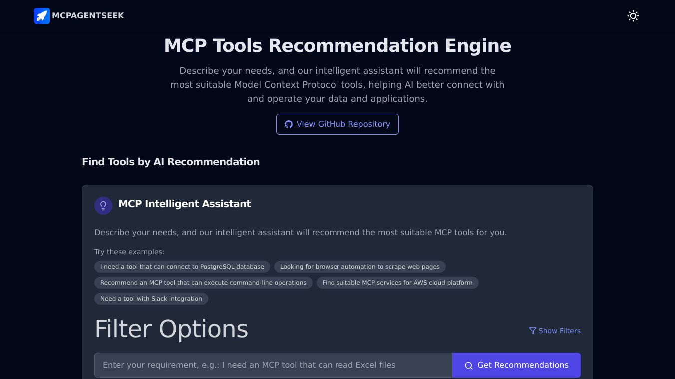Click the magnifier search icon
This screenshot has width=675, height=379.
[x=469, y=366]
